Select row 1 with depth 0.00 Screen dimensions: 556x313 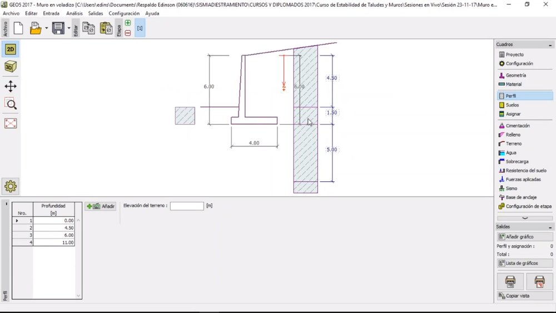pos(43,221)
